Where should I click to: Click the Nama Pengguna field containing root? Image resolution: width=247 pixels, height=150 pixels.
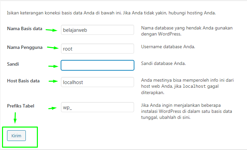click(x=97, y=49)
